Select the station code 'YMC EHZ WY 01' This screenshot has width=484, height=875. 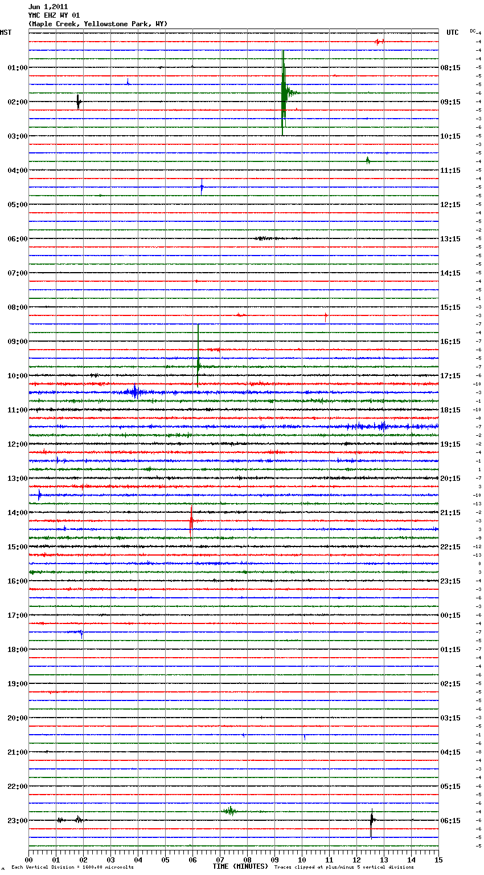pos(54,15)
